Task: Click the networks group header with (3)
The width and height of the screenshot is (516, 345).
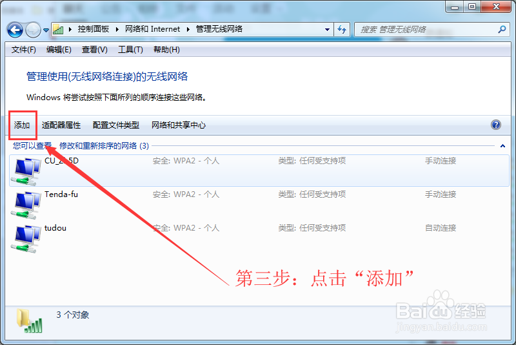Action: [x=81, y=145]
